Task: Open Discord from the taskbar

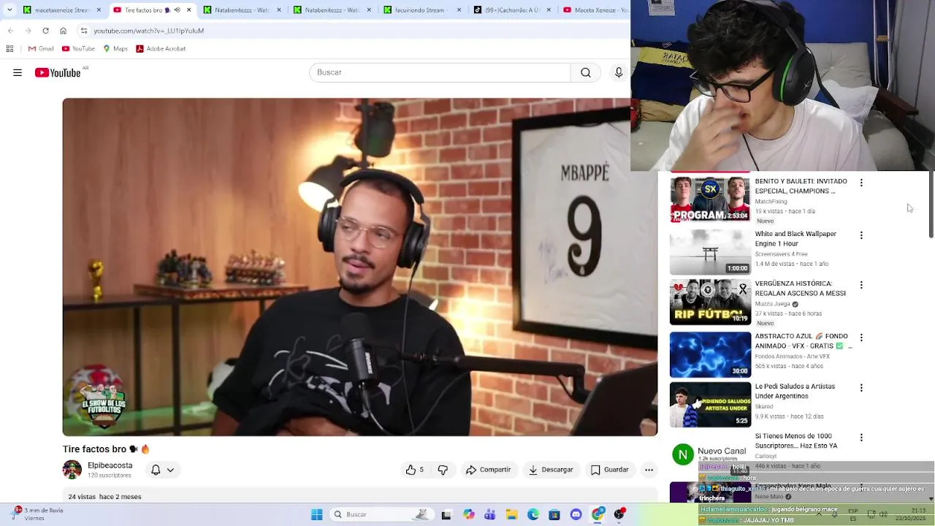Action: 576,514
